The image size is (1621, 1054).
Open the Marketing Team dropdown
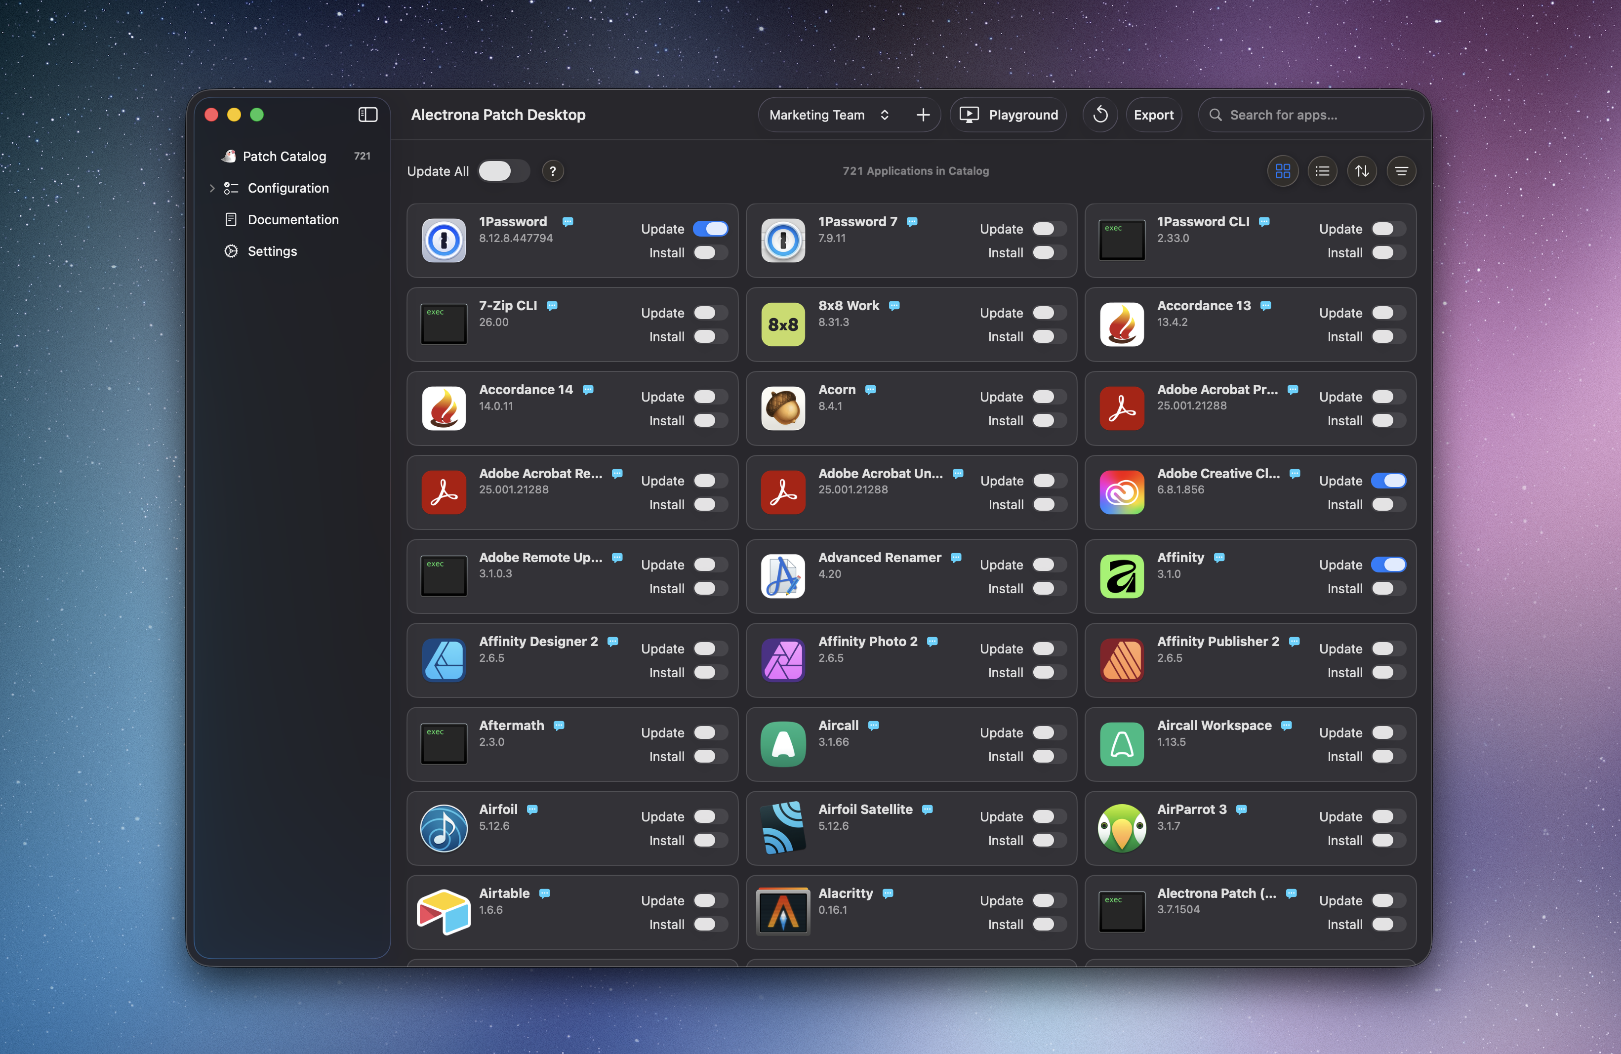(829, 115)
